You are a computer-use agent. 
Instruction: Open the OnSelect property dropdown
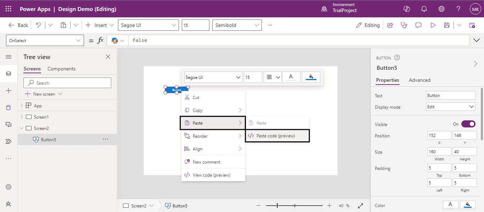pos(45,40)
